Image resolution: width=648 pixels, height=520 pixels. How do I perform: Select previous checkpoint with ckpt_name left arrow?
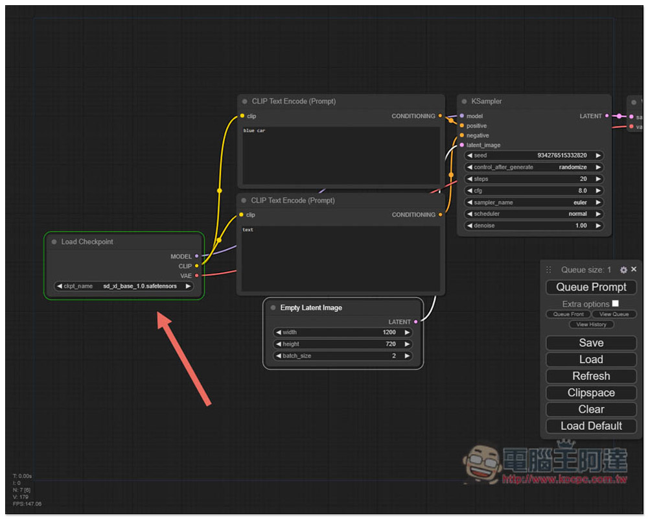pos(59,287)
